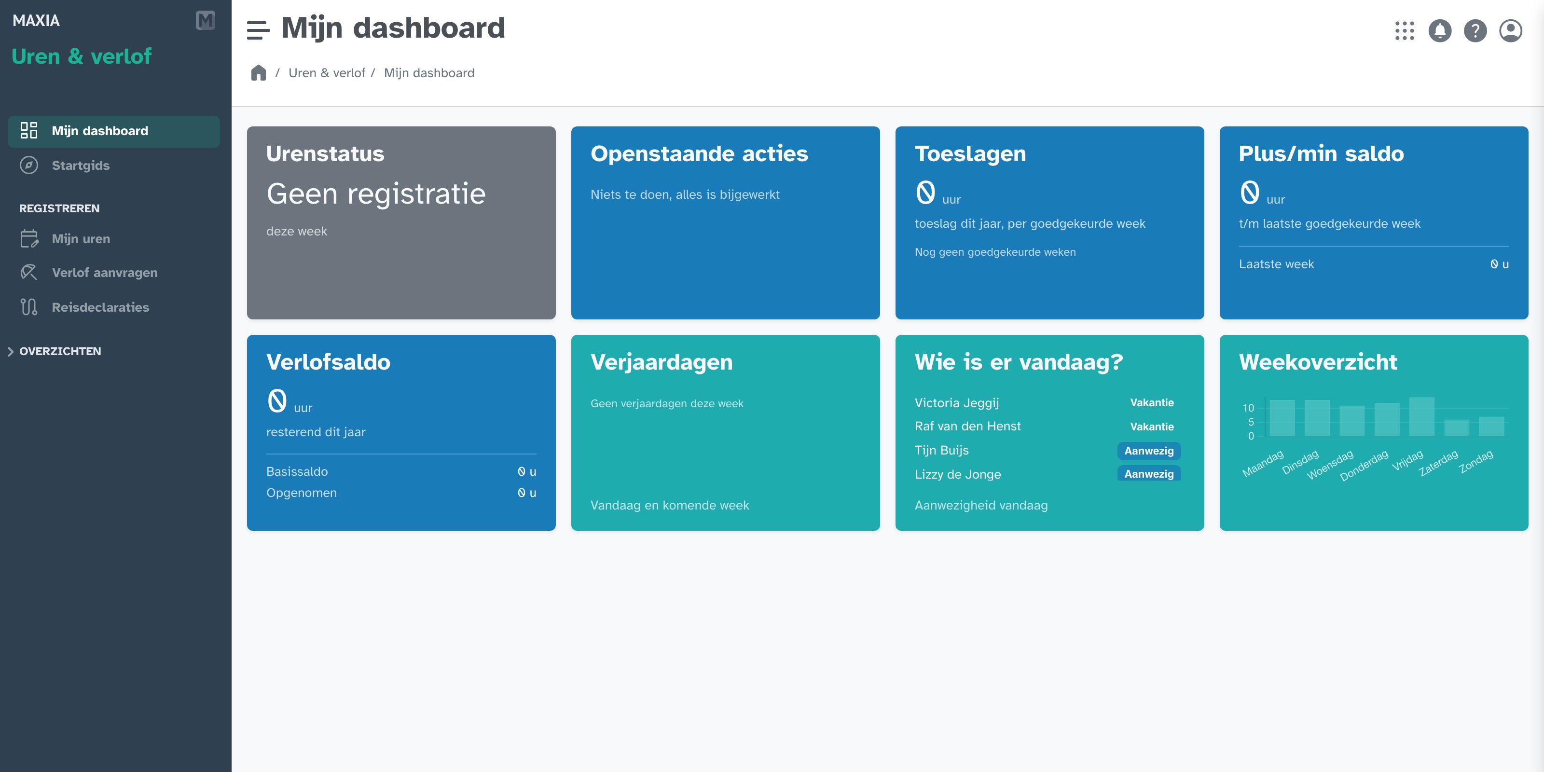Open the Toeslagen card
The image size is (1544, 772).
tap(1049, 222)
